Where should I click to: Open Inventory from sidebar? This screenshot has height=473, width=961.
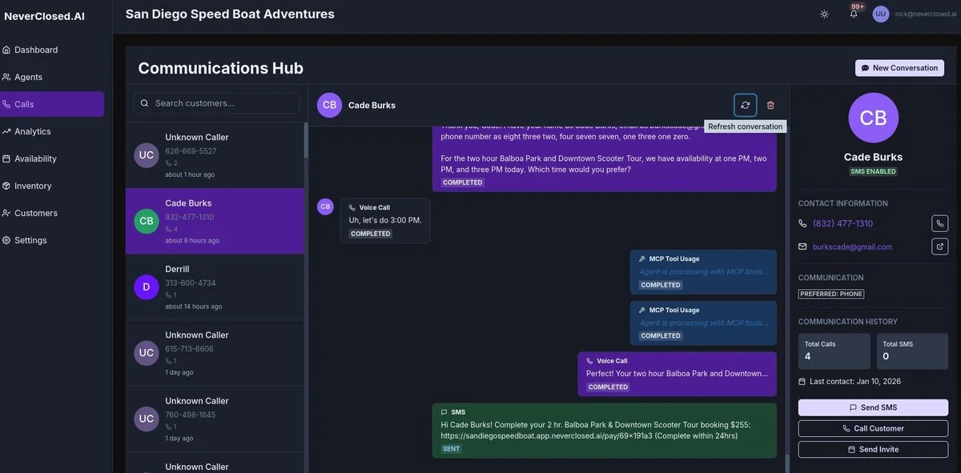[x=33, y=186]
